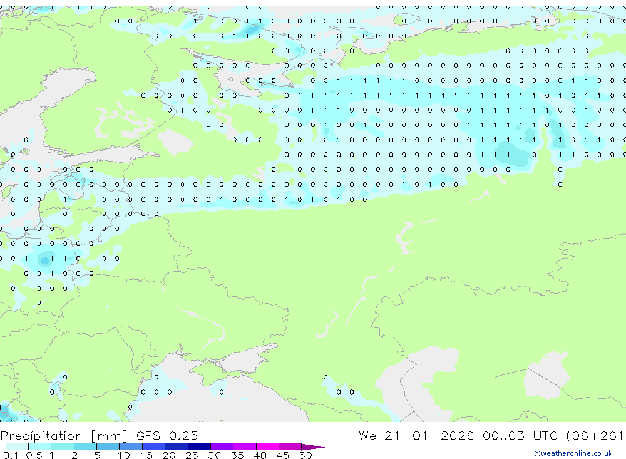Click the over-50 mm arrow end of legend
This screenshot has width=626, height=459.
click(313, 446)
